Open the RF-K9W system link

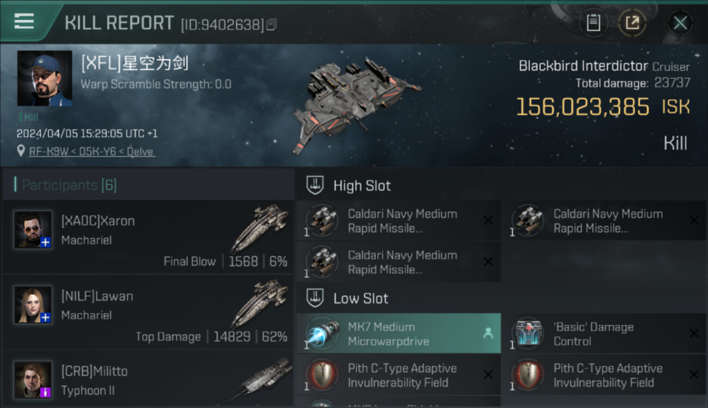coord(45,152)
